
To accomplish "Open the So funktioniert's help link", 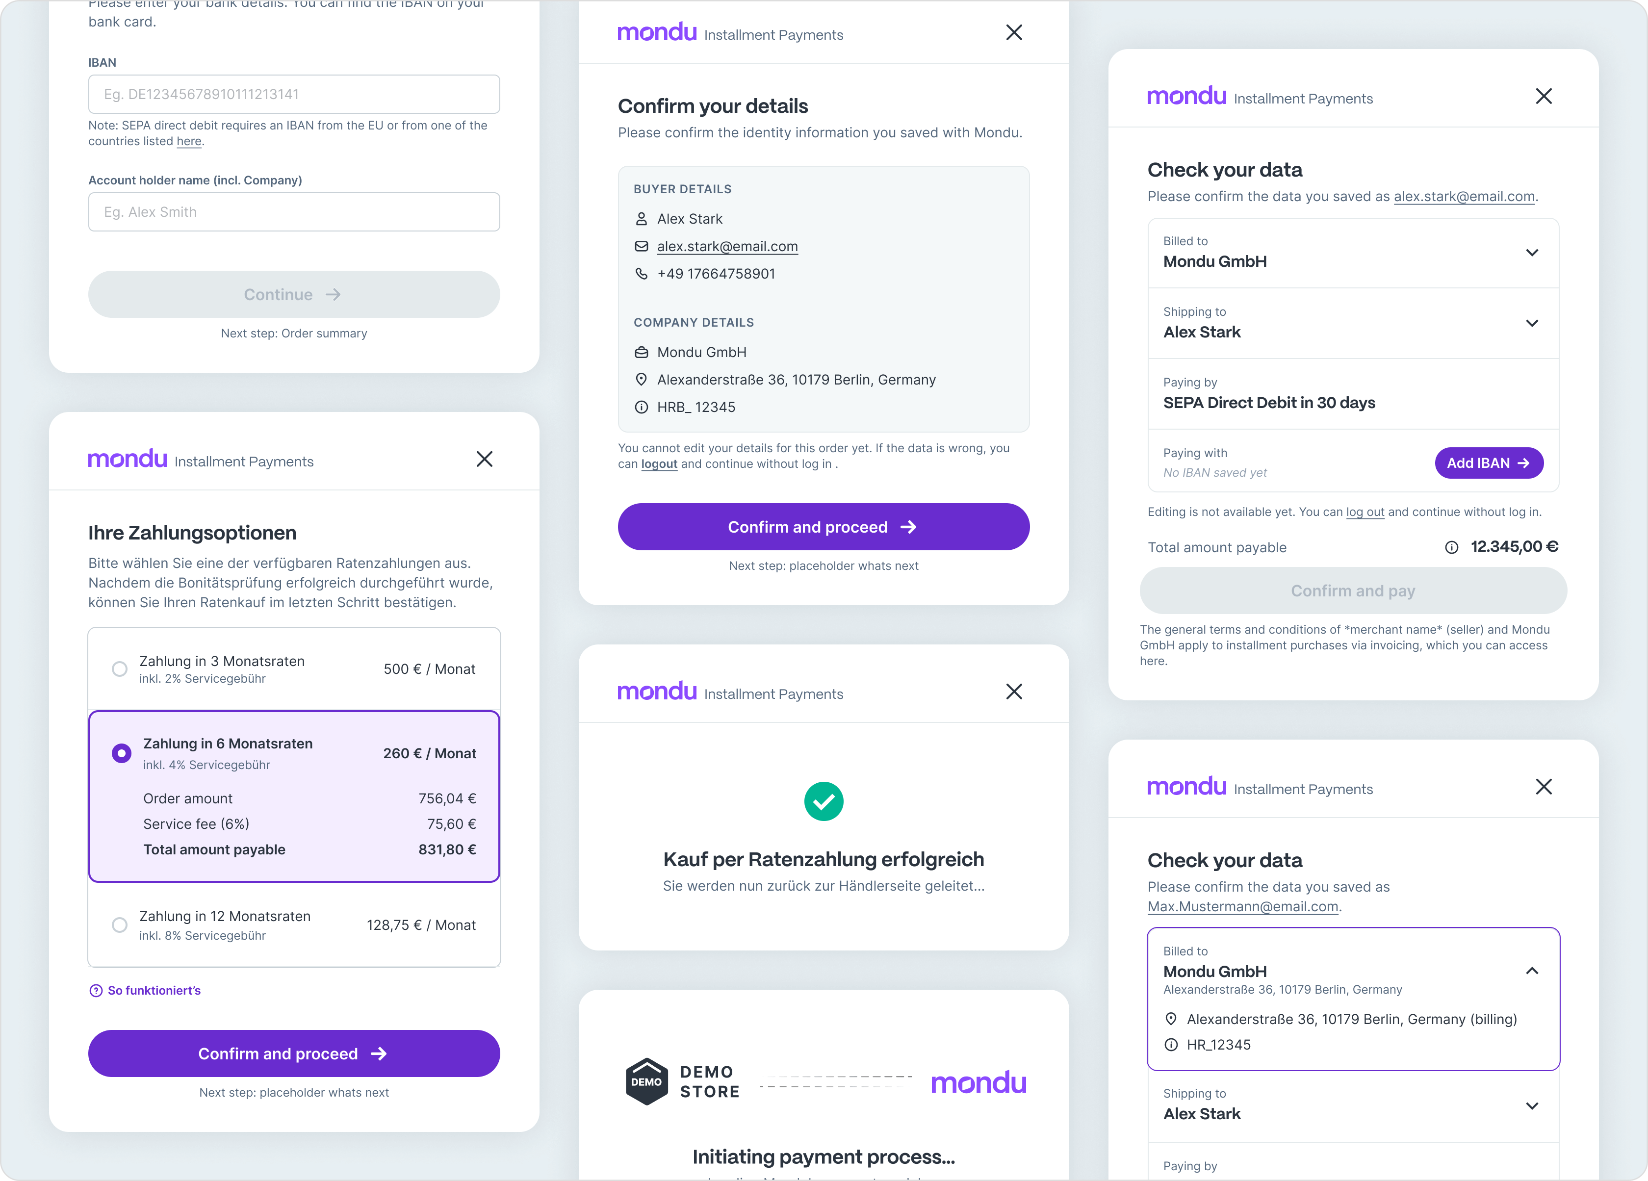I will 154,991.
